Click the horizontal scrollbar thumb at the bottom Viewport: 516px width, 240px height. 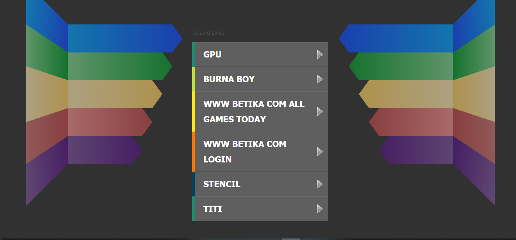pyautogui.click(x=291, y=239)
